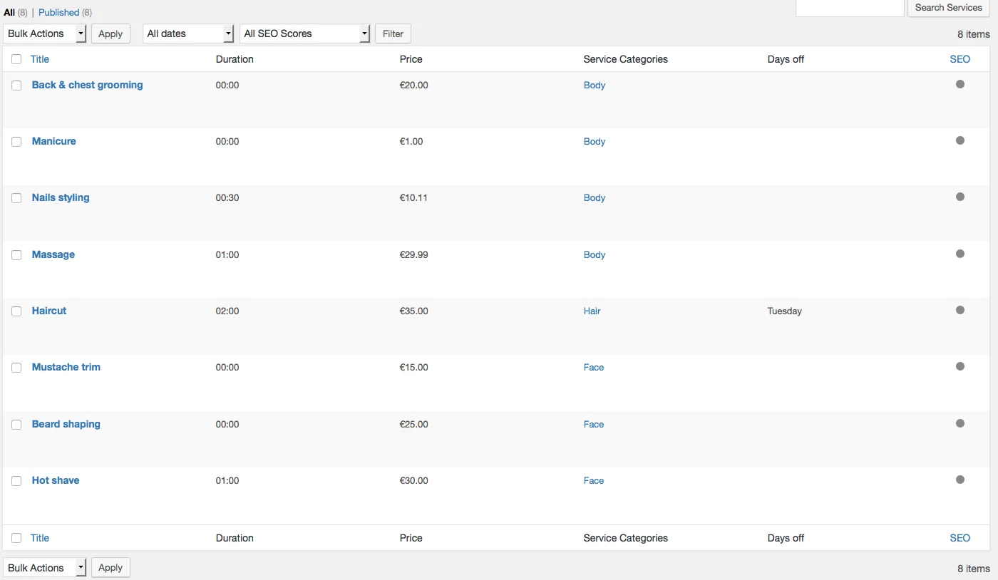The width and height of the screenshot is (998, 580).
Task: Click the SEO score dot for Nails styling
Action: tap(960, 196)
